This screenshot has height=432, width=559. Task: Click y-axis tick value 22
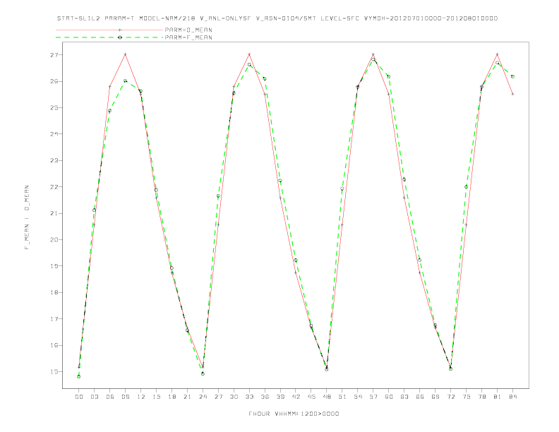[x=54, y=187]
